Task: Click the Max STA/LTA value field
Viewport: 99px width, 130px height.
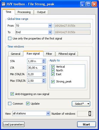Action: [35, 81]
